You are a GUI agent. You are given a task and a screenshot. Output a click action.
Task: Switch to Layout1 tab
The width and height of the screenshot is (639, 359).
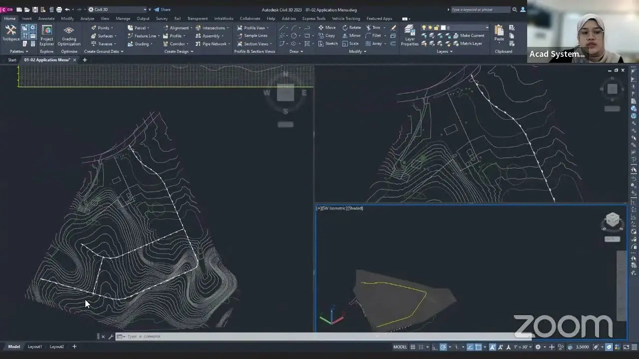click(34, 347)
